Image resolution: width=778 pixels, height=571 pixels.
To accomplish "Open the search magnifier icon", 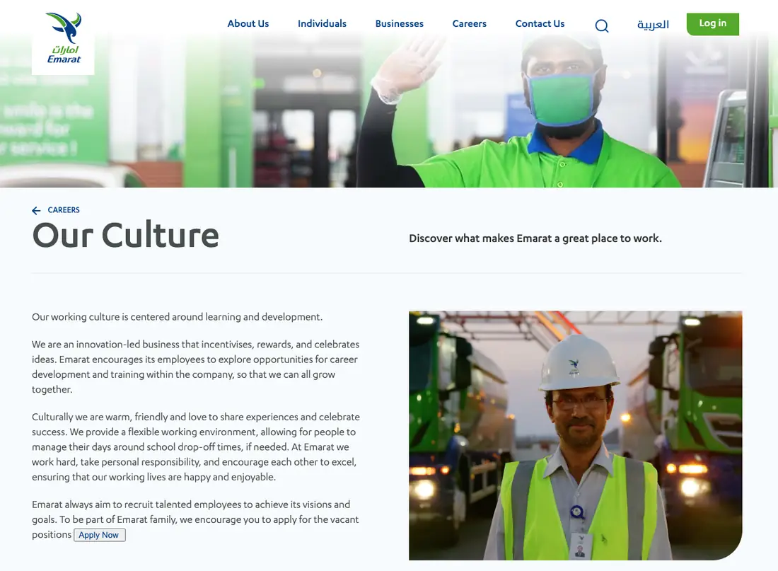I will click(601, 25).
